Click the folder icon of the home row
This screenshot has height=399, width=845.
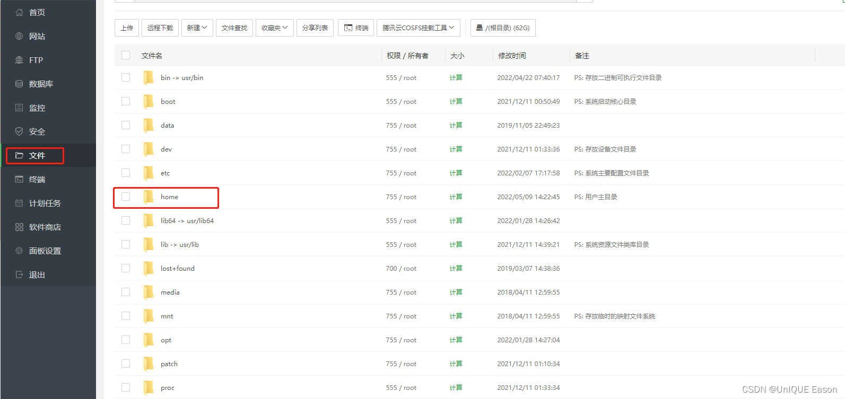click(x=149, y=197)
